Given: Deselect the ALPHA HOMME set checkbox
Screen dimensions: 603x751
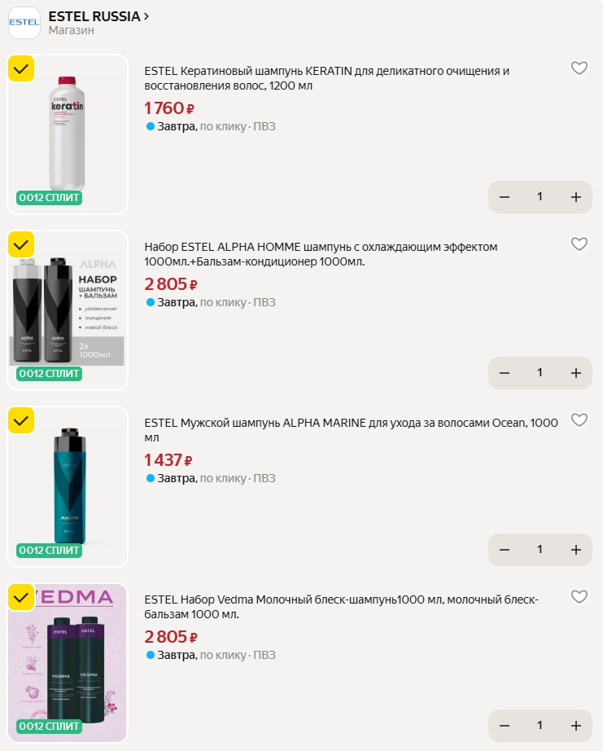Looking at the screenshot, I should coord(21,244).
